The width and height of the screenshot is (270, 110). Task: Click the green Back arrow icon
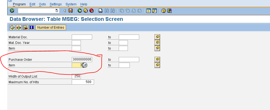pos(80,11)
